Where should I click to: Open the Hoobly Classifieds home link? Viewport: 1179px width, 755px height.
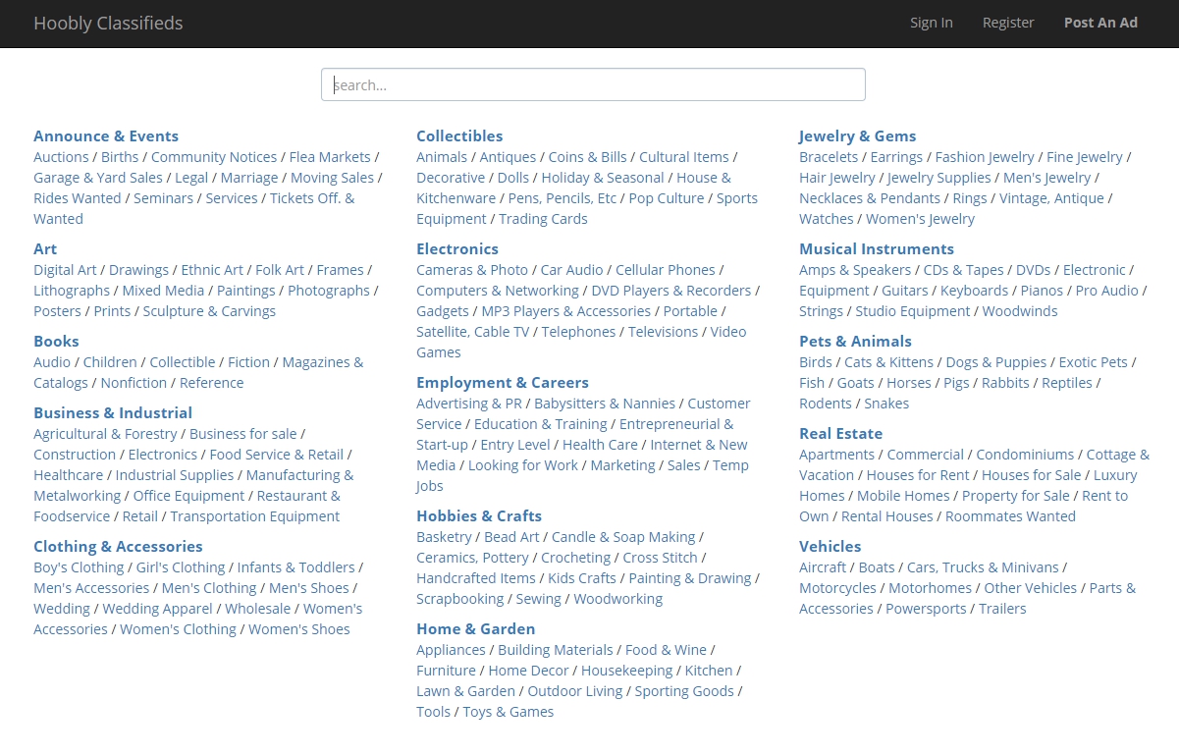pos(108,23)
